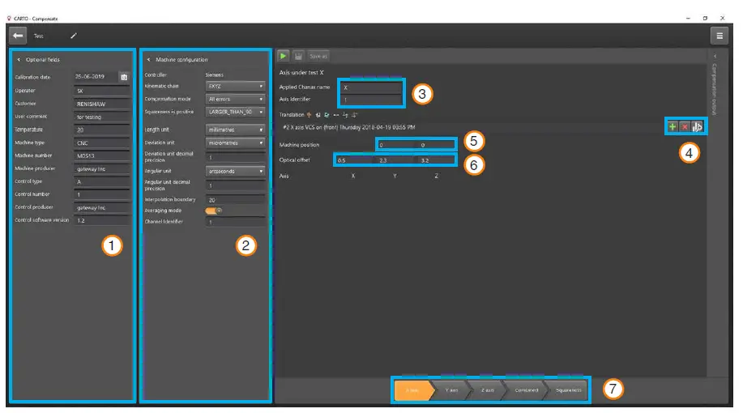Open the Squareness is positive dropdown

236,112
